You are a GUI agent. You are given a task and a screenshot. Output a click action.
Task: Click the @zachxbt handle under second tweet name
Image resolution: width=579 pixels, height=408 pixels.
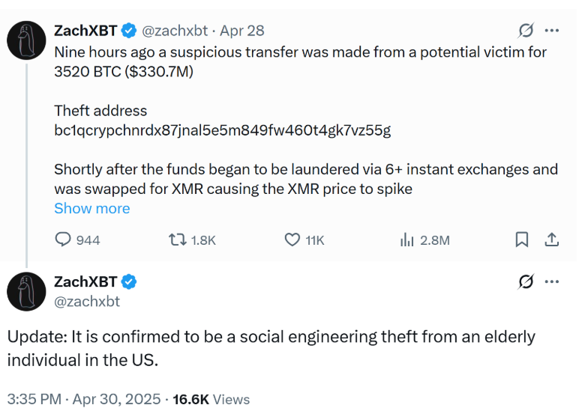[87, 302]
